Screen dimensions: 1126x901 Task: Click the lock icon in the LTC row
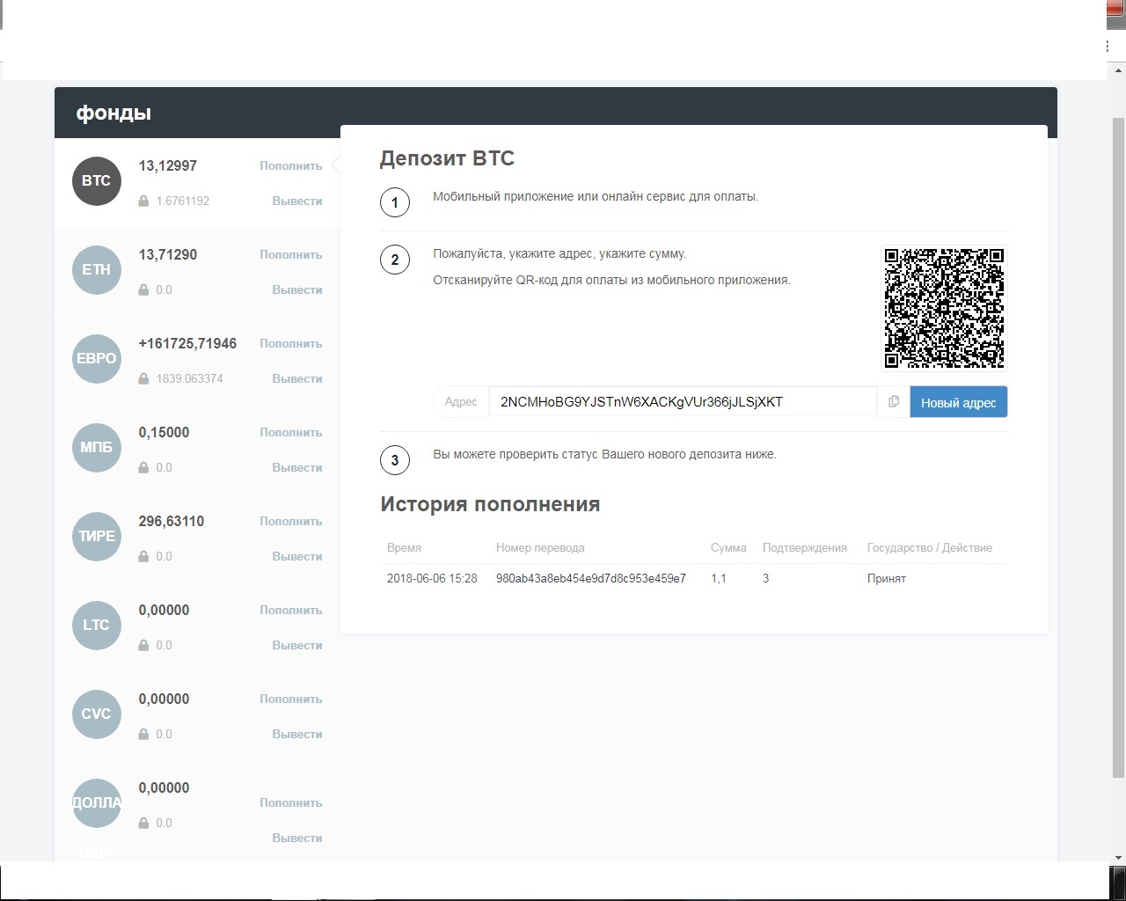click(143, 646)
